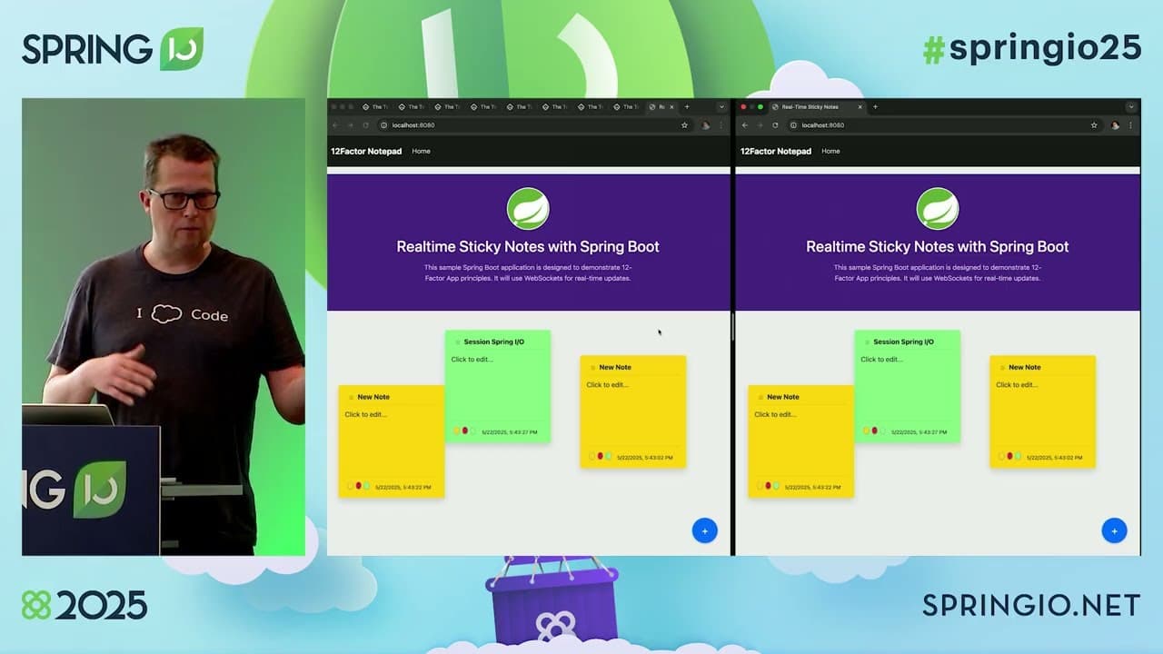Viewport: 1163px width, 654px height.
Task: Click 12Factor Notepad brand in right window
Action: click(x=776, y=151)
